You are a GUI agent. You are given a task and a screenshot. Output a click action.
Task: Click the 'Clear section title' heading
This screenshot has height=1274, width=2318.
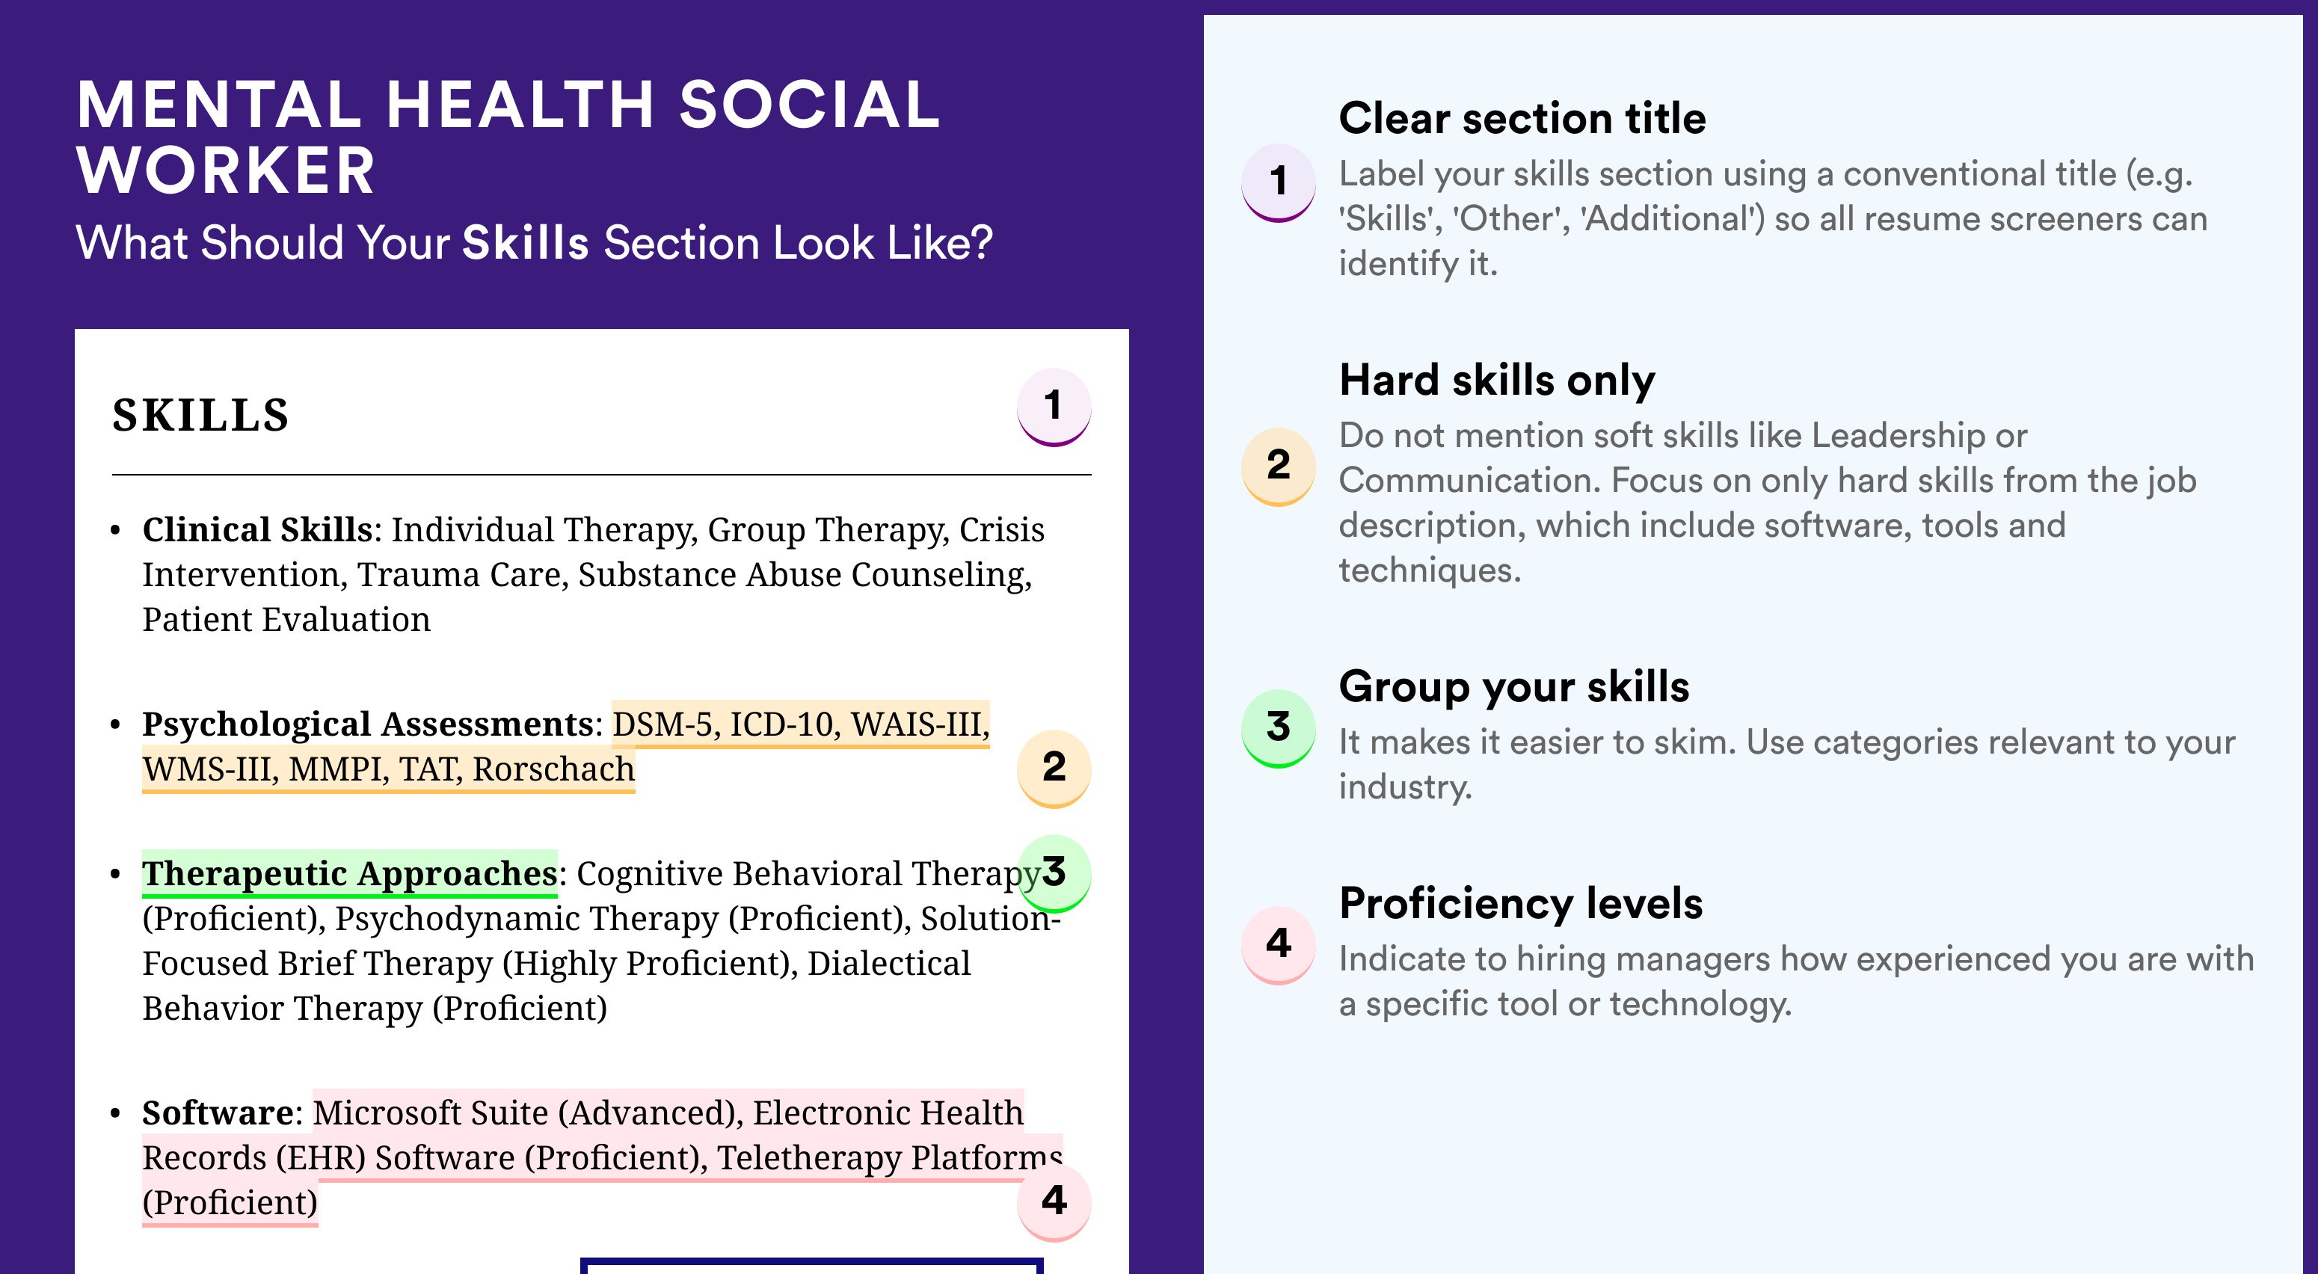point(1522,118)
